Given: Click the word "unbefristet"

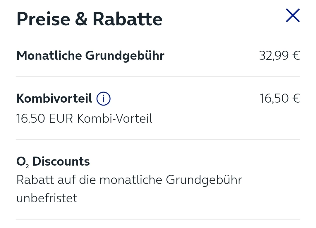Looking at the screenshot, I should coord(47,198).
